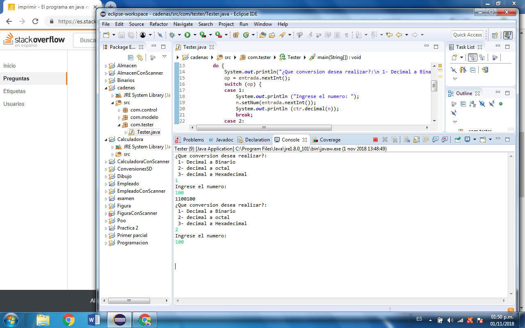The width and height of the screenshot is (525, 328).
Task: Toggle Categorized view in Task List
Action: click(x=472, y=57)
